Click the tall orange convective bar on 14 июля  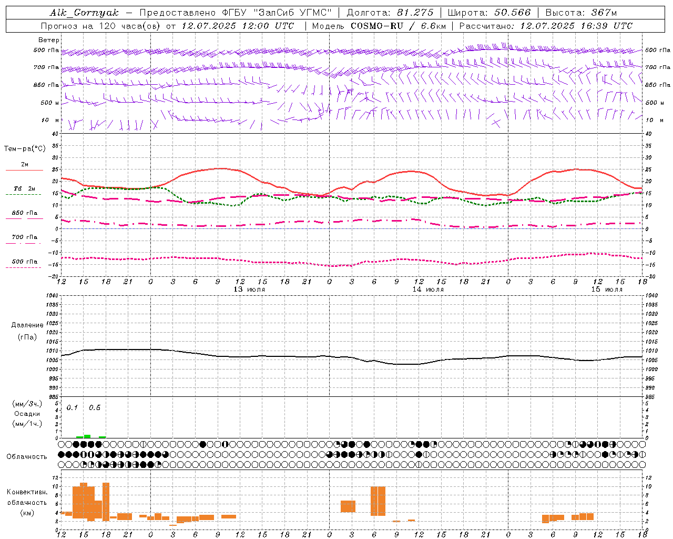[x=378, y=501]
